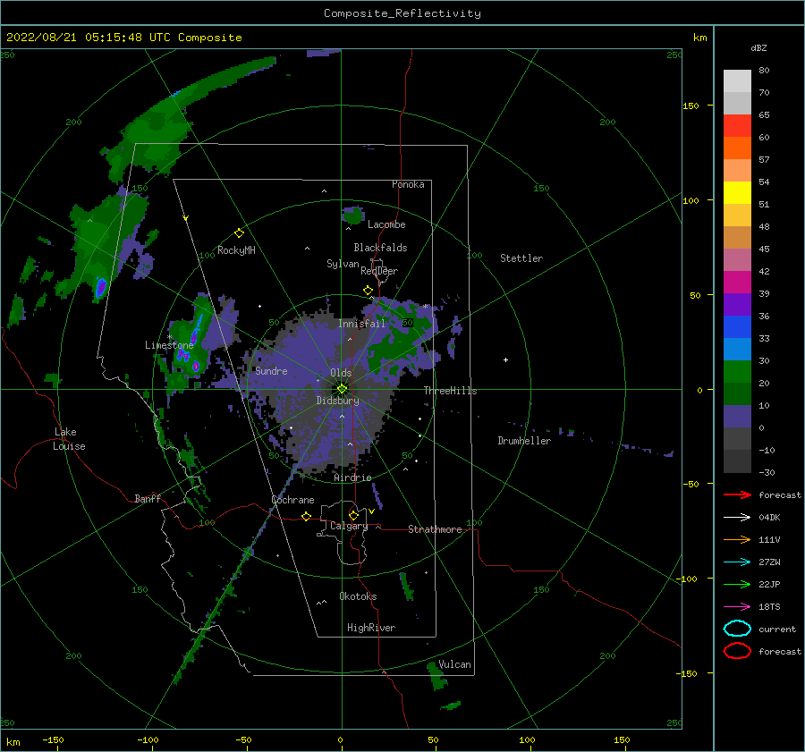Click the bright green 20-30 dBZ swatch

(x=737, y=372)
